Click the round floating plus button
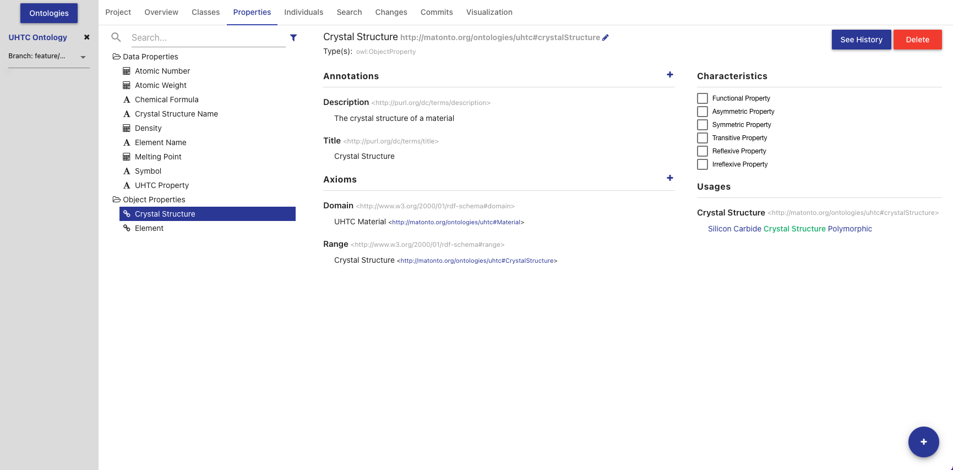Image resolution: width=953 pixels, height=470 pixels. [x=923, y=441]
